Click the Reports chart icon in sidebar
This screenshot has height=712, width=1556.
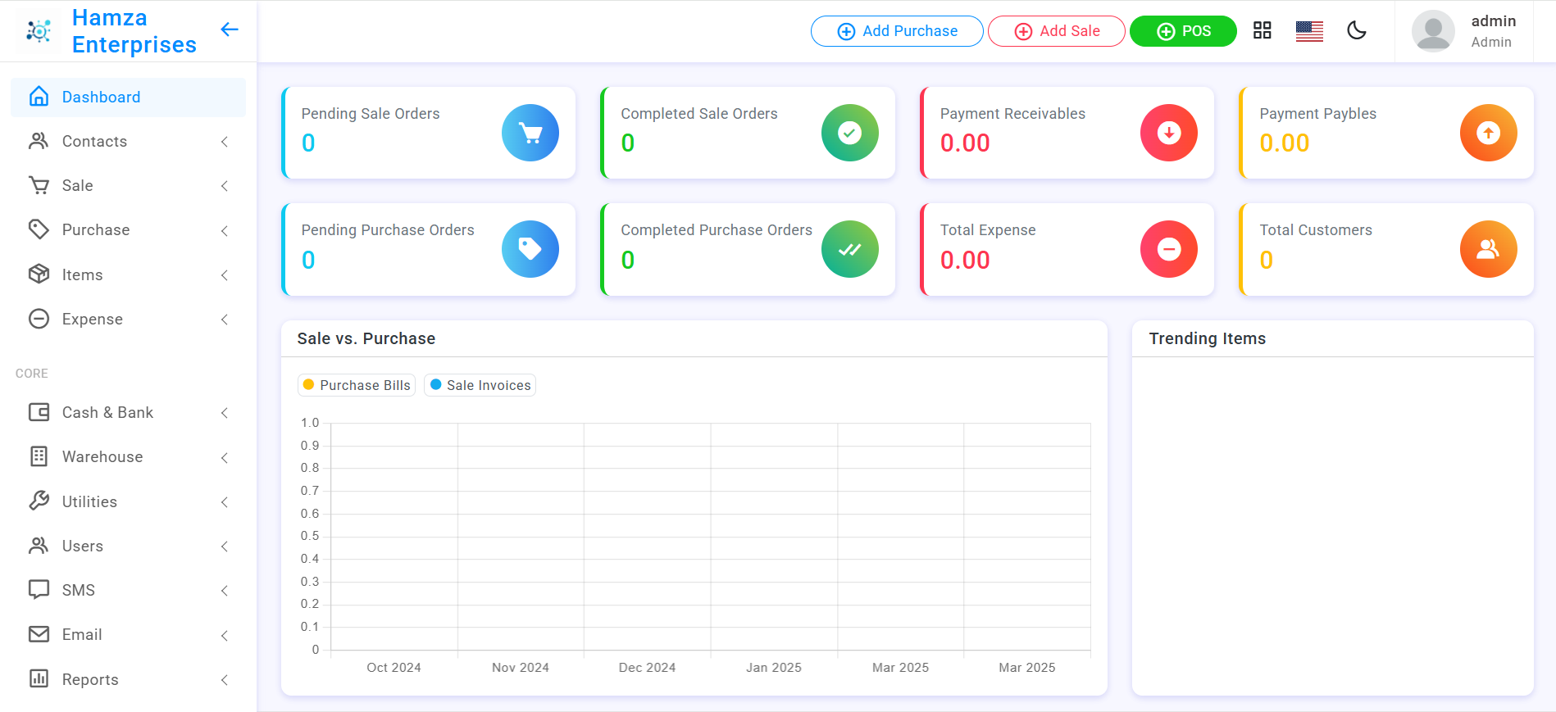tap(39, 678)
